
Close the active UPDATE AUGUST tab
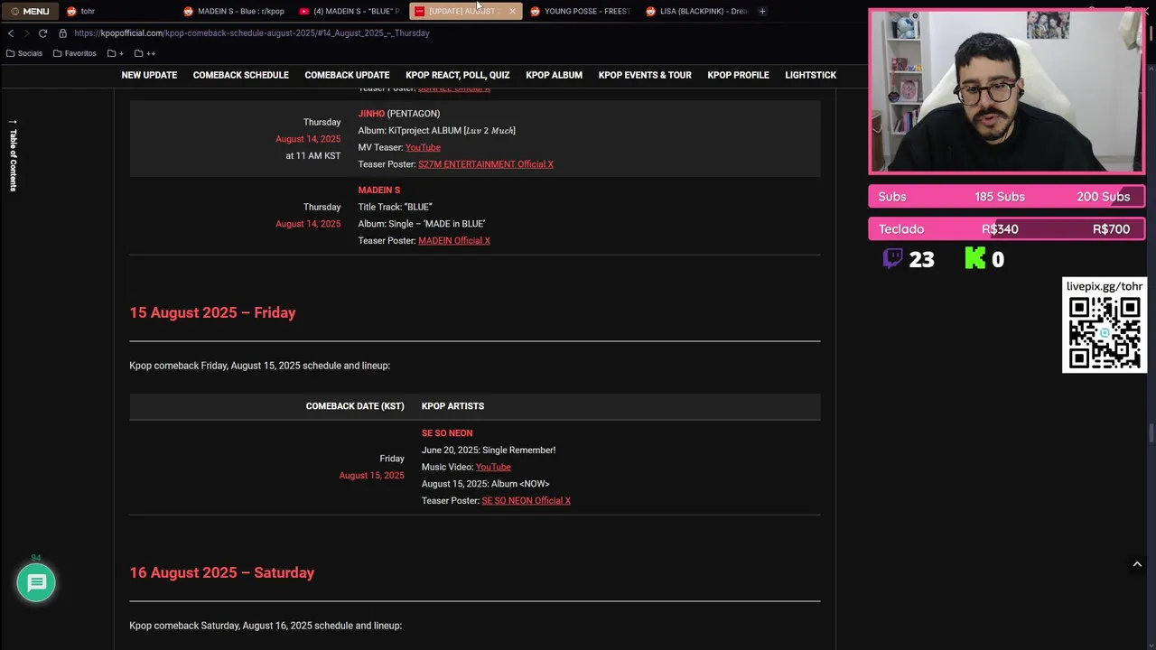tap(512, 11)
